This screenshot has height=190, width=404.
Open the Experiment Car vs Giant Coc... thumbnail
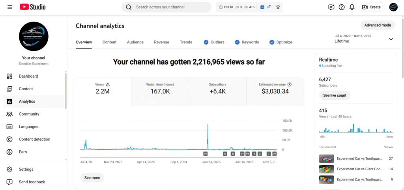coord(326,169)
